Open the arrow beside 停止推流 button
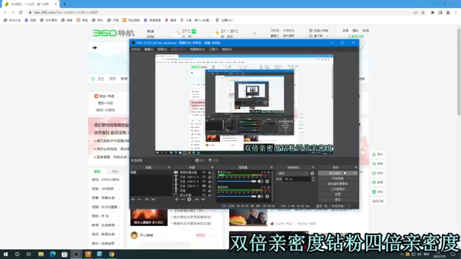Viewport: 461px width, 259px height. pos(355,173)
